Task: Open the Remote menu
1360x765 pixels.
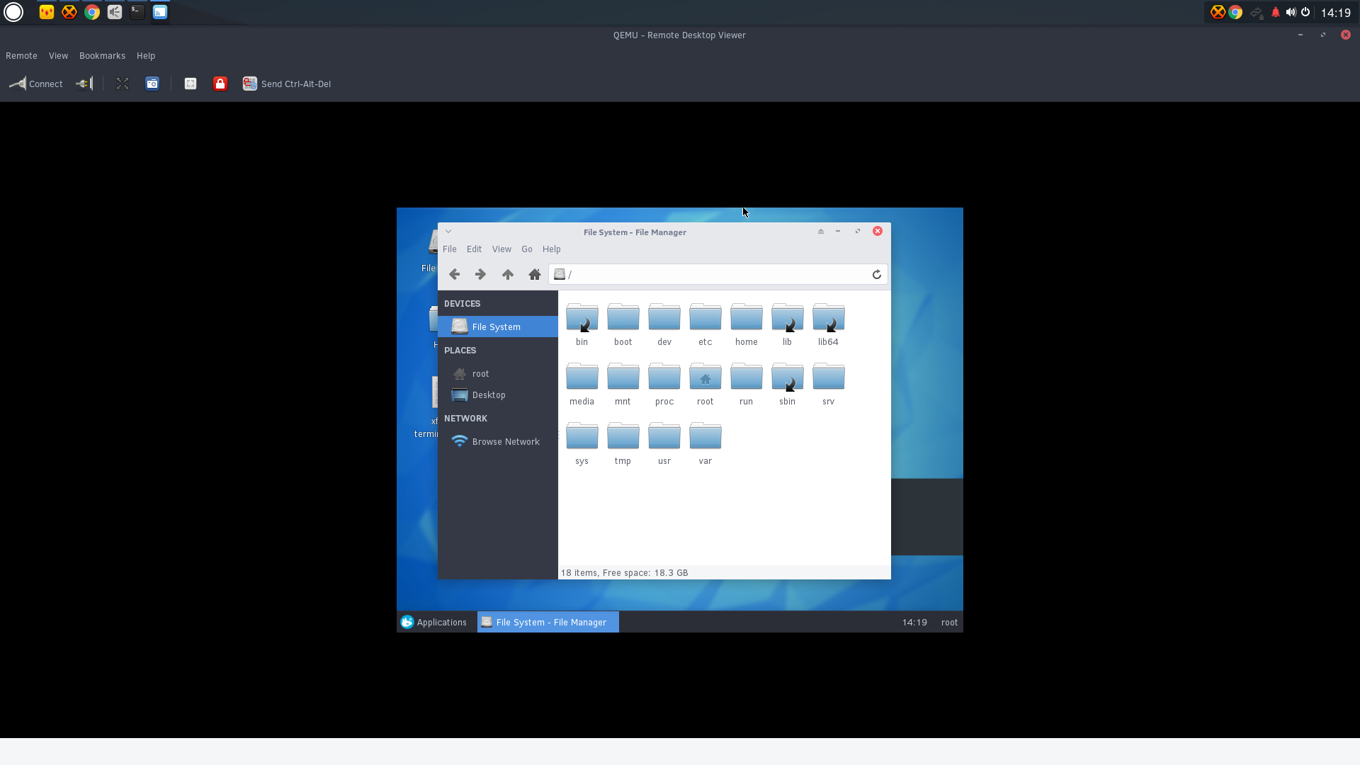Action: (x=21, y=56)
